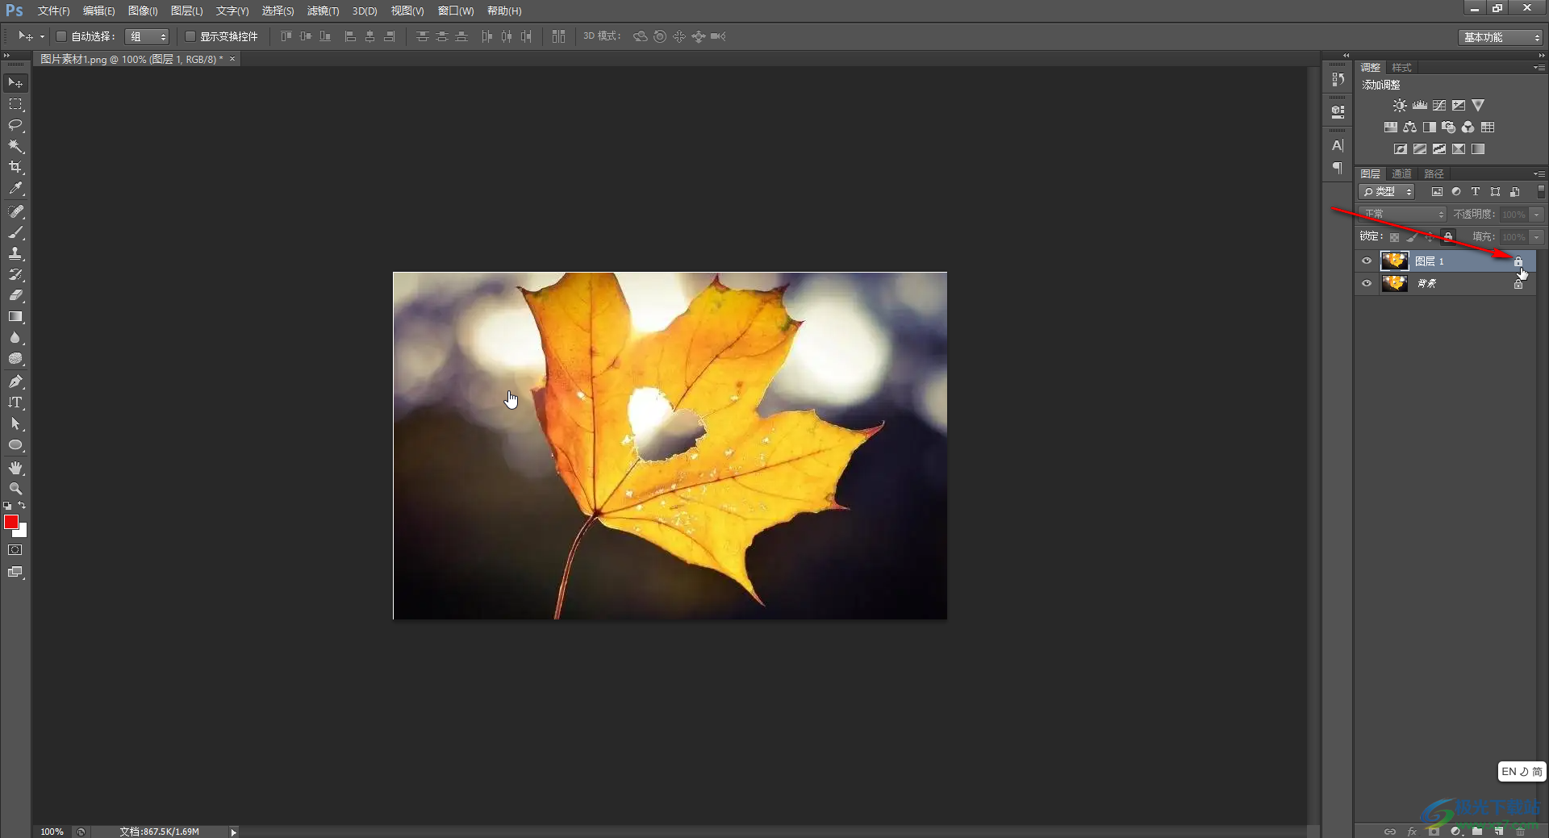Screen dimensions: 1549x838
Task: Open the 正常 blend mode dropdown
Action: click(1403, 214)
